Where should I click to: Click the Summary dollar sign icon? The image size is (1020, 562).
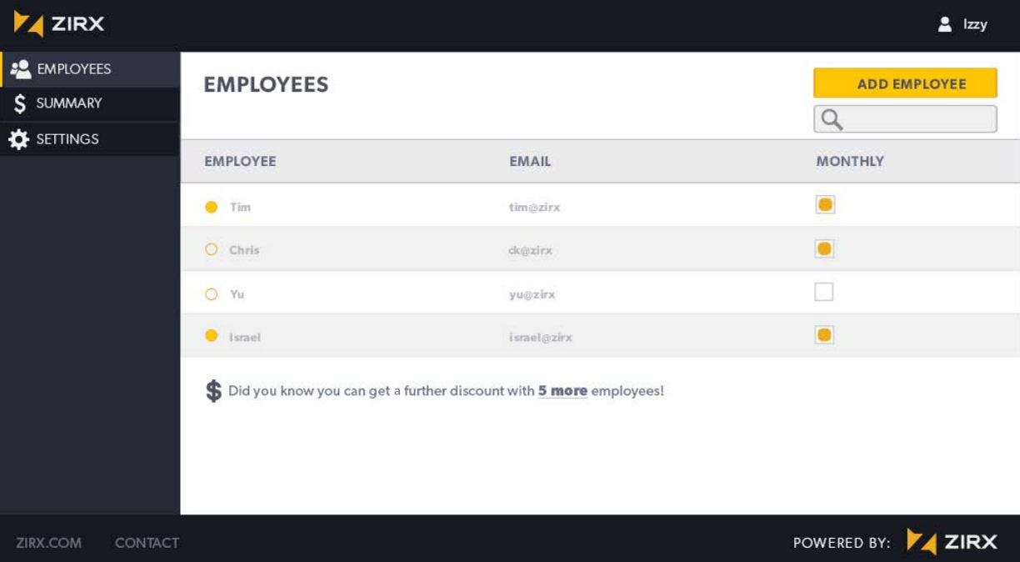click(x=20, y=104)
